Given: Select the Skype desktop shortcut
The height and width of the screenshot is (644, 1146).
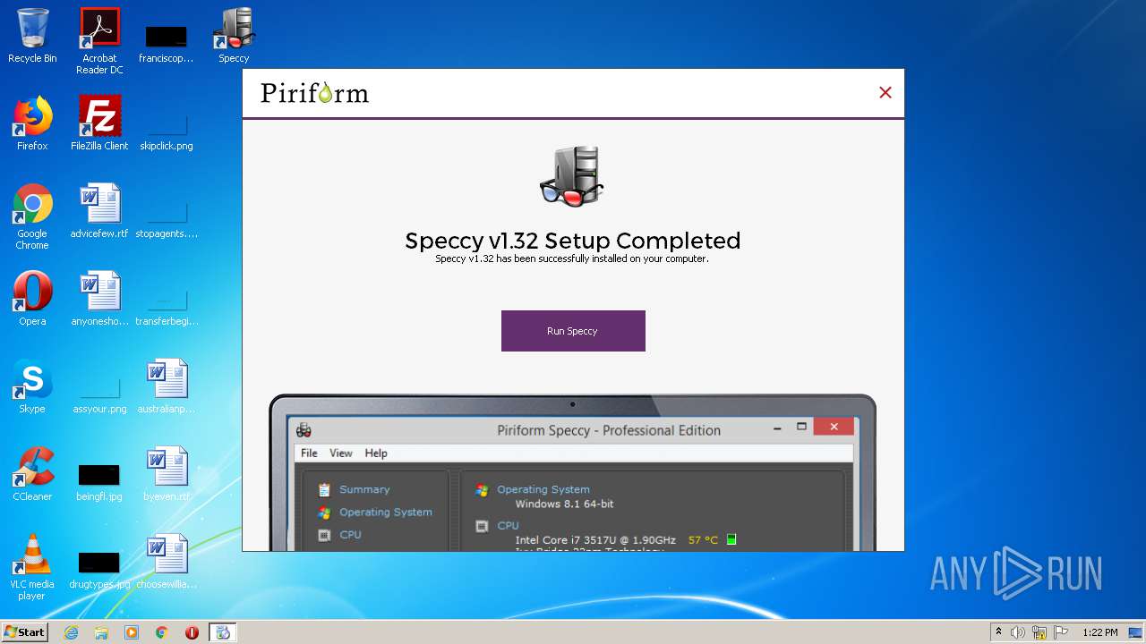Looking at the screenshot, I should [x=32, y=386].
